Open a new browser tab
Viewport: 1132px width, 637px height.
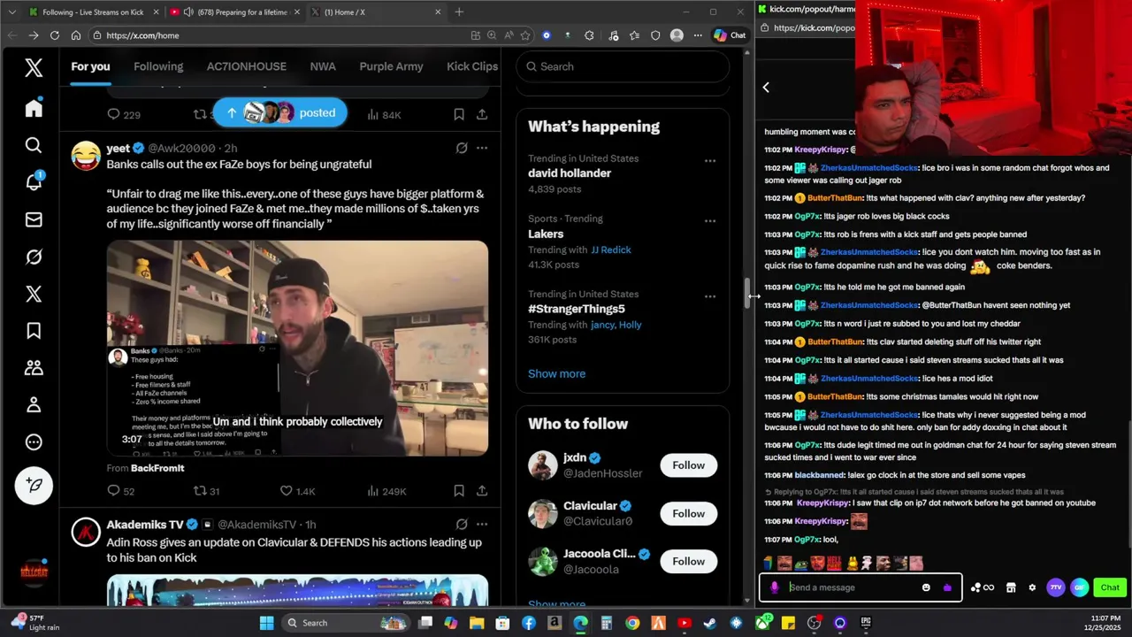(459, 12)
